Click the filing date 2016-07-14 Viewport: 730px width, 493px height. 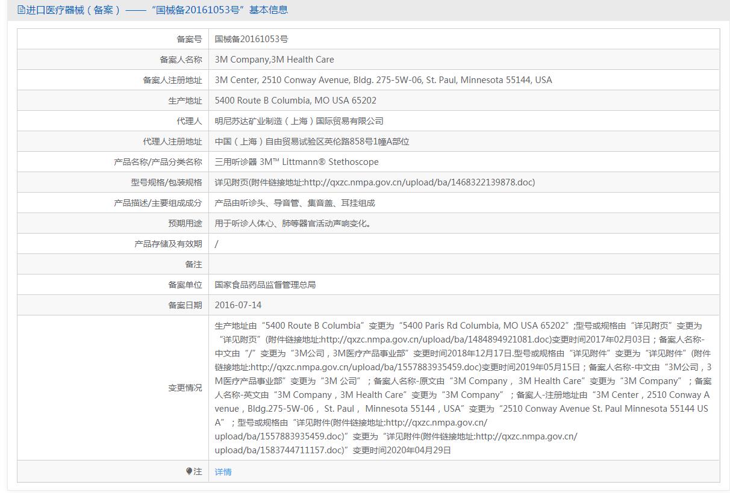pos(238,305)
